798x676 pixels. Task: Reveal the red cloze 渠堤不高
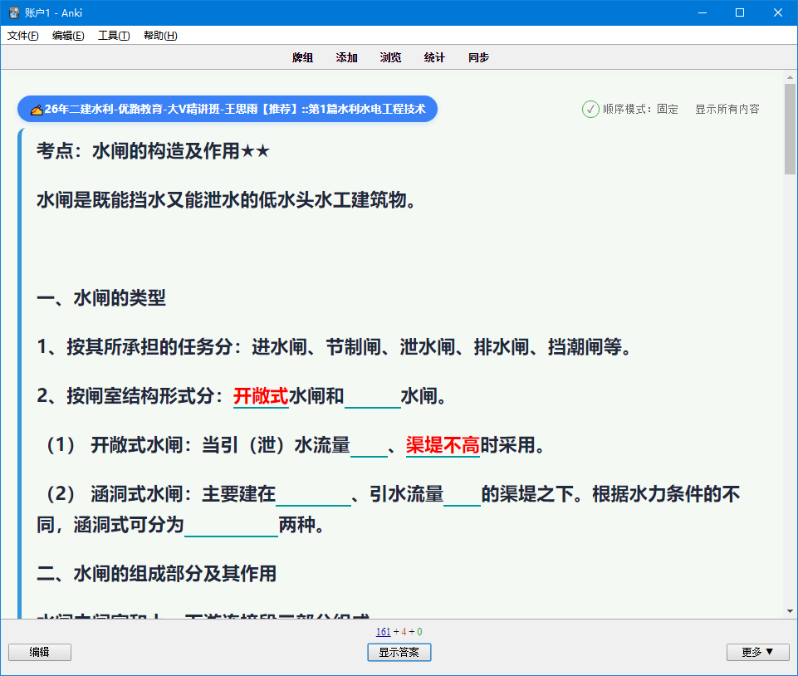443,445
